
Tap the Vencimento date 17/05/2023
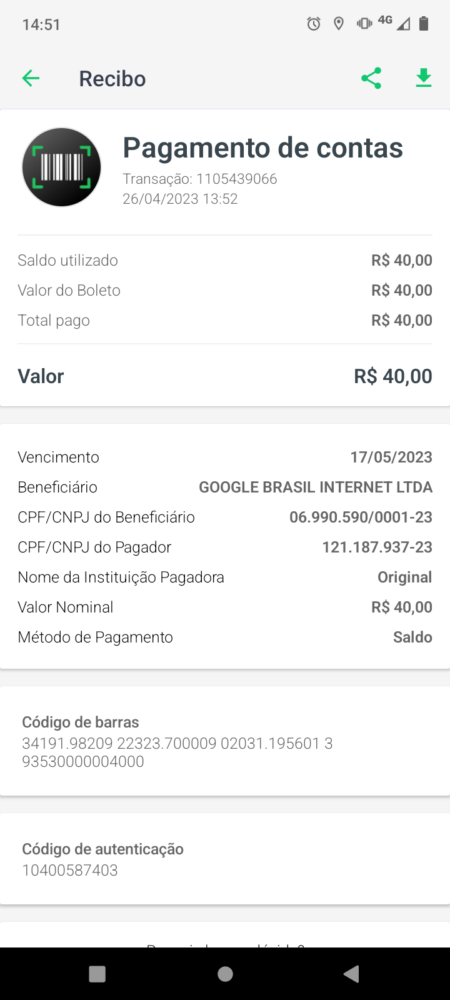pyautogui.click(x=391, y=457)
